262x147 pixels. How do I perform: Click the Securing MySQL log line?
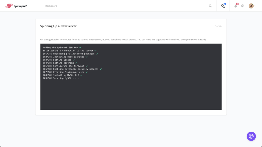tap(61, 78)
